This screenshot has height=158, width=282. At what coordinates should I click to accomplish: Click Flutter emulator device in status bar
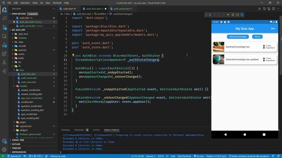click(x=249, y=156)
